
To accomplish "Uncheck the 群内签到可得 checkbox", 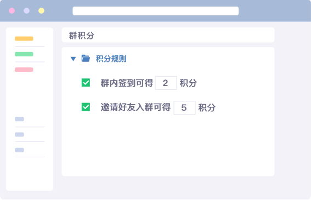I will point(86,83).
